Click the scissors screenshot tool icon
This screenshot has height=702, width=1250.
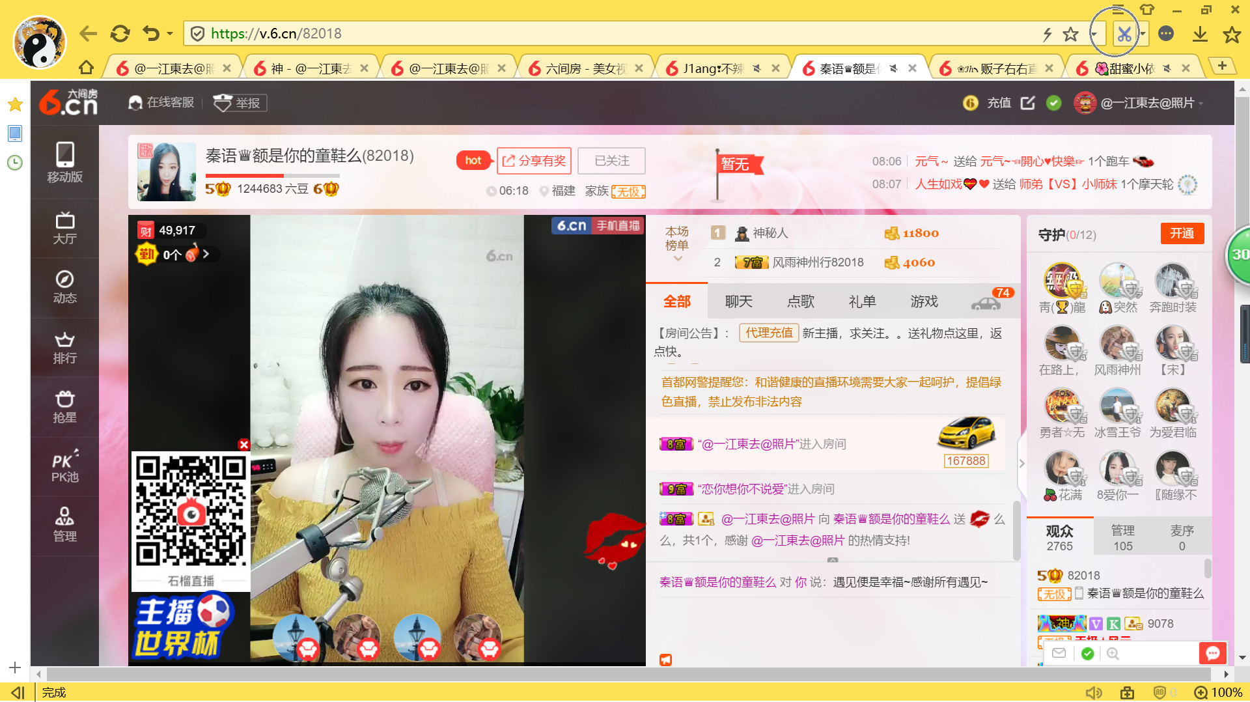click(1124, 34)
